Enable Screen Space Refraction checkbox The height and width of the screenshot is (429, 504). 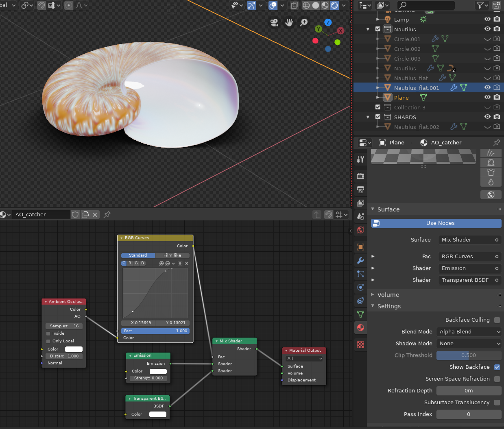(497, 379)
